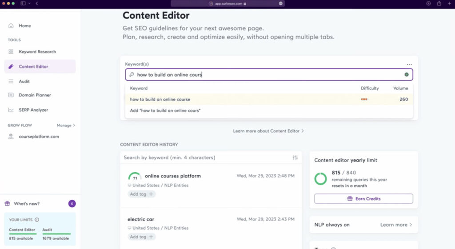The height and width of the screenshot is (249, 455).
Task: Open SERP Analyzer tool
Action: pos(33,110)
